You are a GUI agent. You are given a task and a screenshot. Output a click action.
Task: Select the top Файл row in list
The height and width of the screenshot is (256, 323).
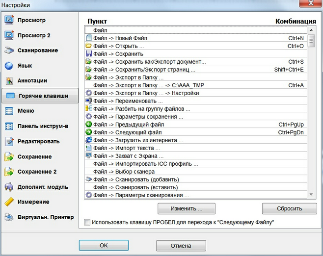click(x=196, y=30)
